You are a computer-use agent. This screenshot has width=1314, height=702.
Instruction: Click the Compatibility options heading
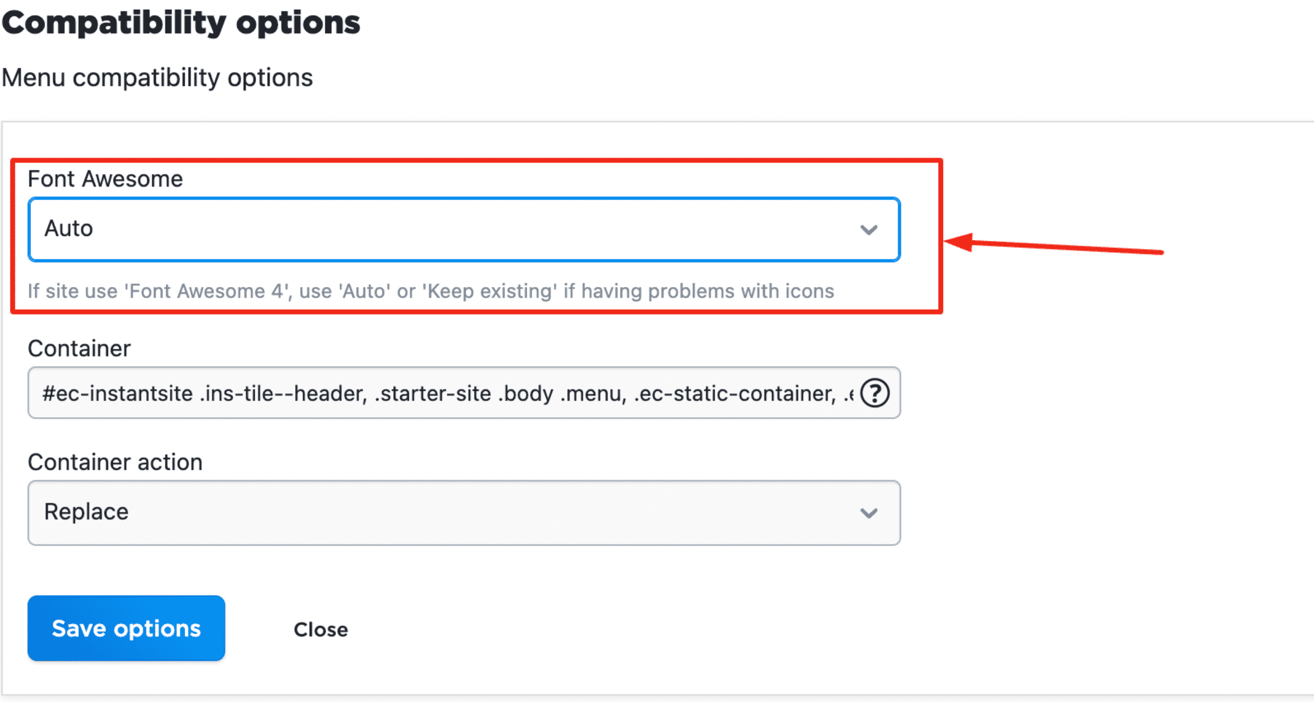tap(181, 23)
